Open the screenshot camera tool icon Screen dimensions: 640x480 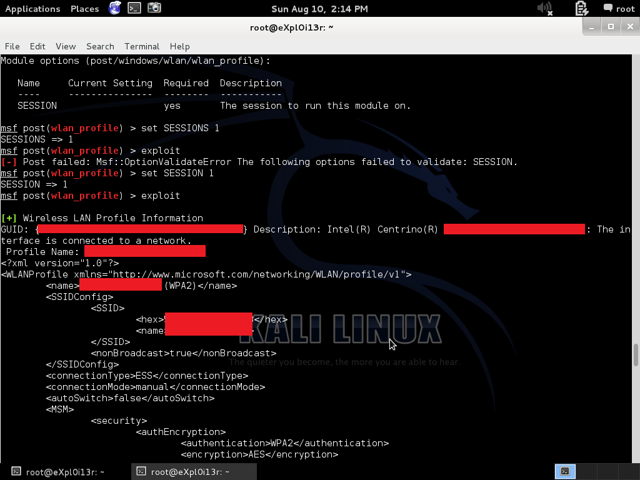pos(154,7)
